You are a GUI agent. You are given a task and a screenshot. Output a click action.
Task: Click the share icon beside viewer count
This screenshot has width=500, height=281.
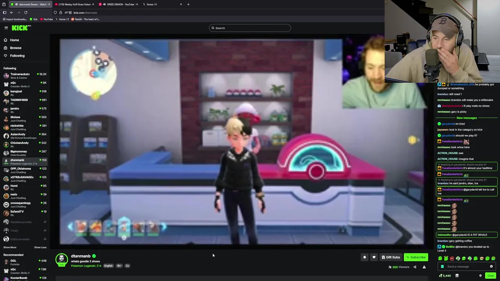coord(415,267)
